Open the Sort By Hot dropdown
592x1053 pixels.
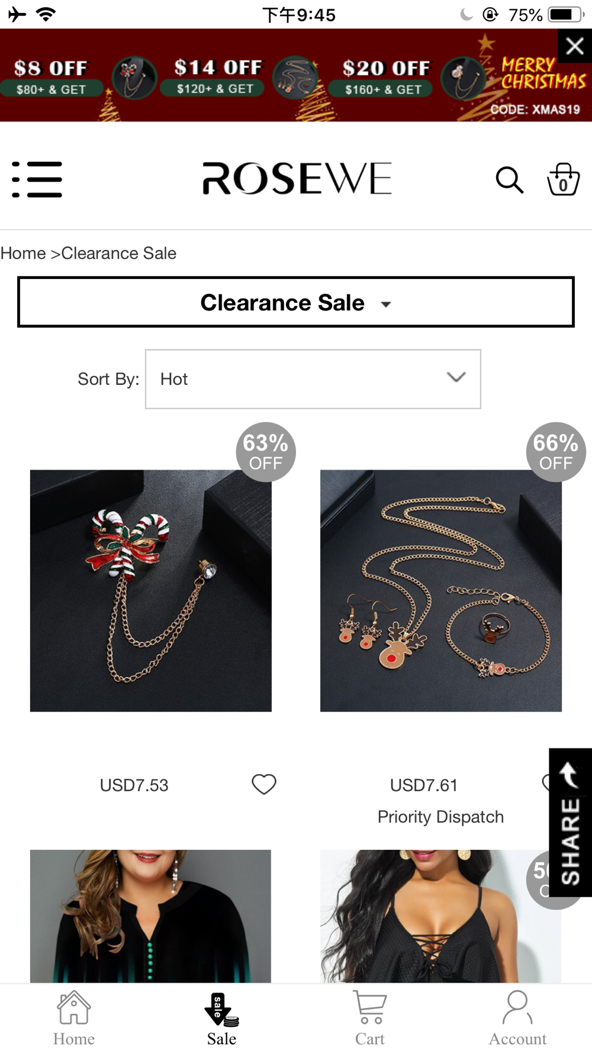tap(313, 379)
